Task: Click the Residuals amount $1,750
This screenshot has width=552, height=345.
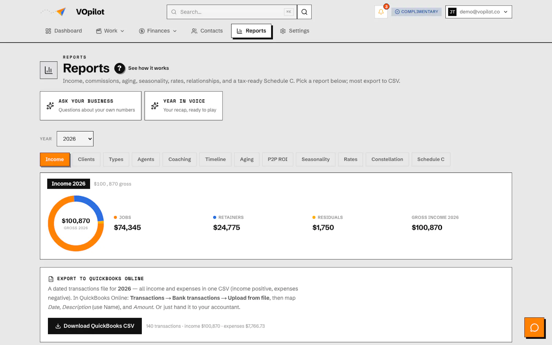Action: click(x=323, y=228)
